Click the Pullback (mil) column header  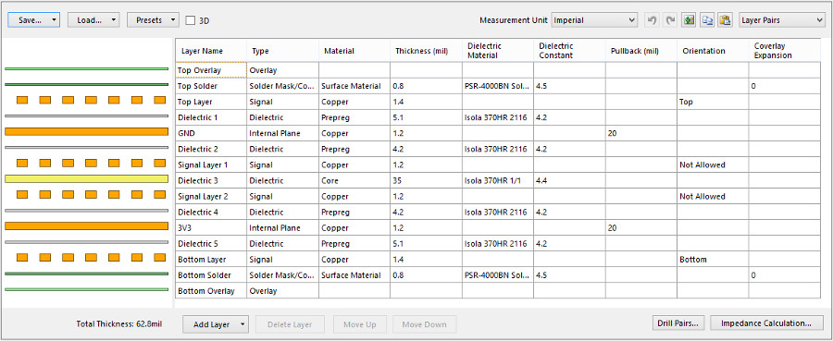(x=641, y=51)
